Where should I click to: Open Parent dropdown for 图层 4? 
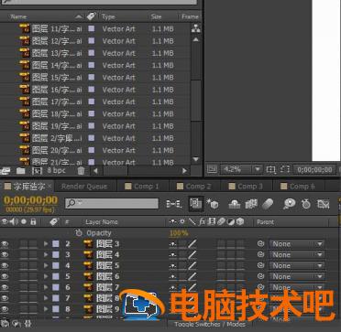(296, 254)
